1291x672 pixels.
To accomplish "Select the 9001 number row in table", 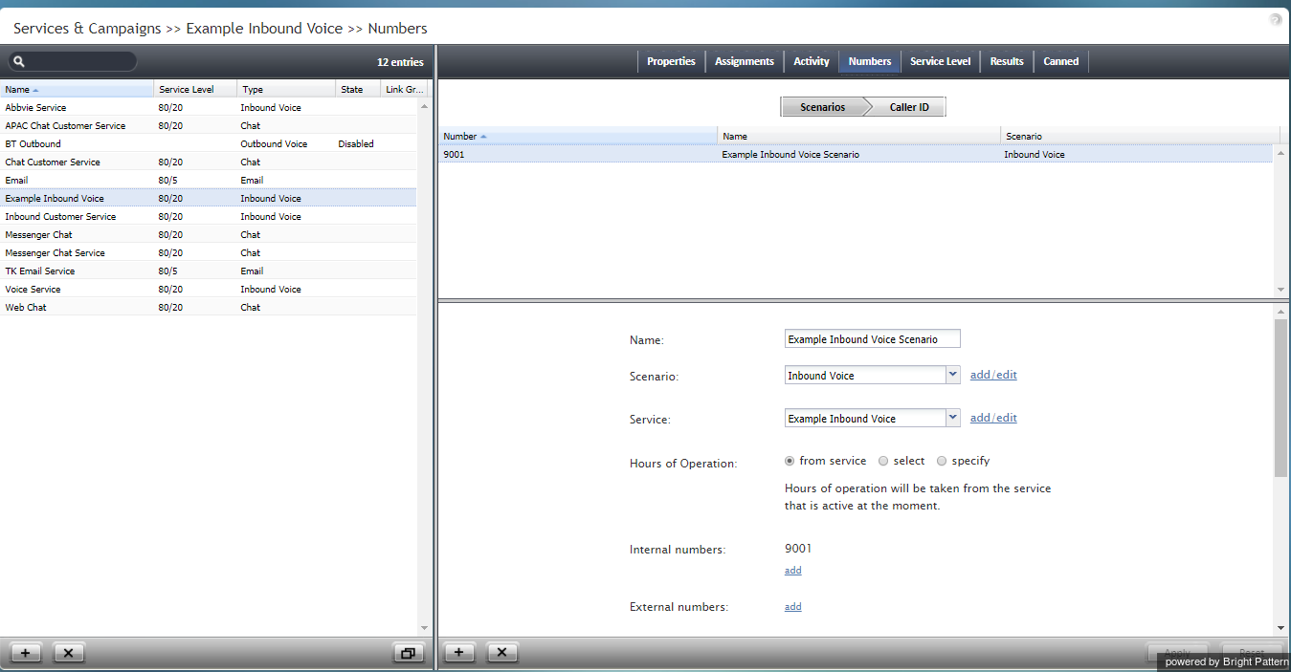I will [856, 154].
